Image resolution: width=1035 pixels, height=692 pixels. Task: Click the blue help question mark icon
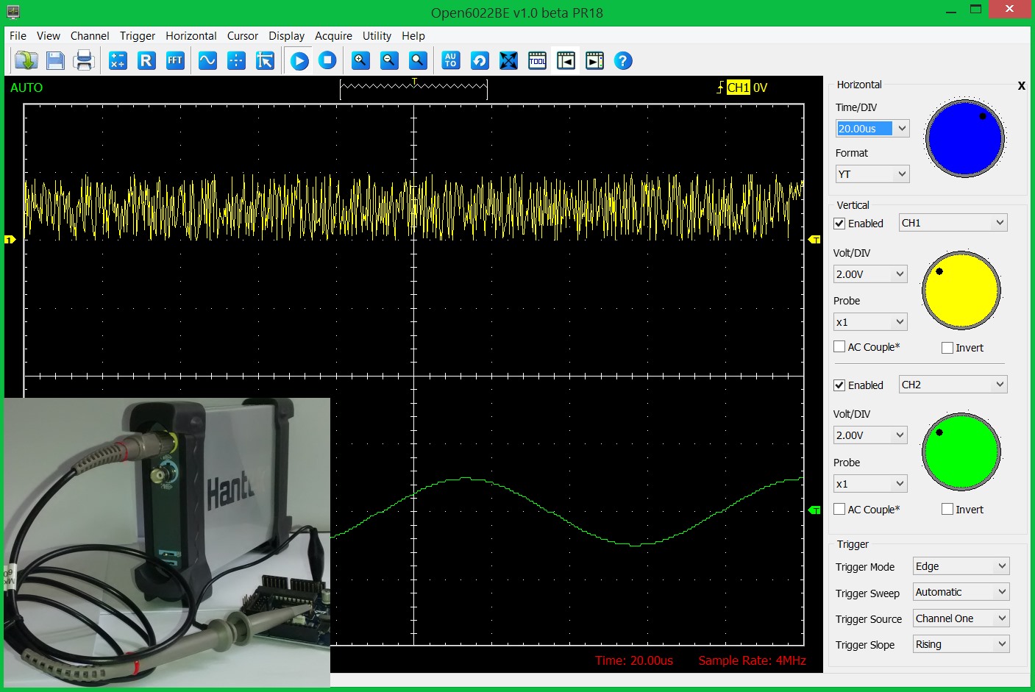pos(623,60)
